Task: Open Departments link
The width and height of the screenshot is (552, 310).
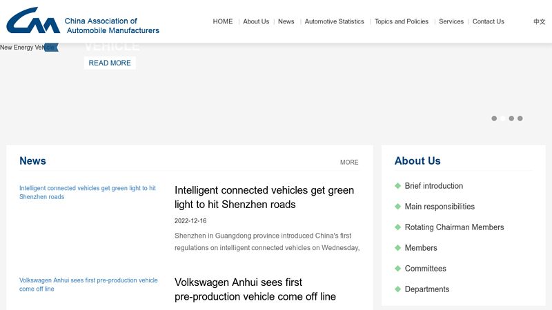Action: (x=426, y=289)
